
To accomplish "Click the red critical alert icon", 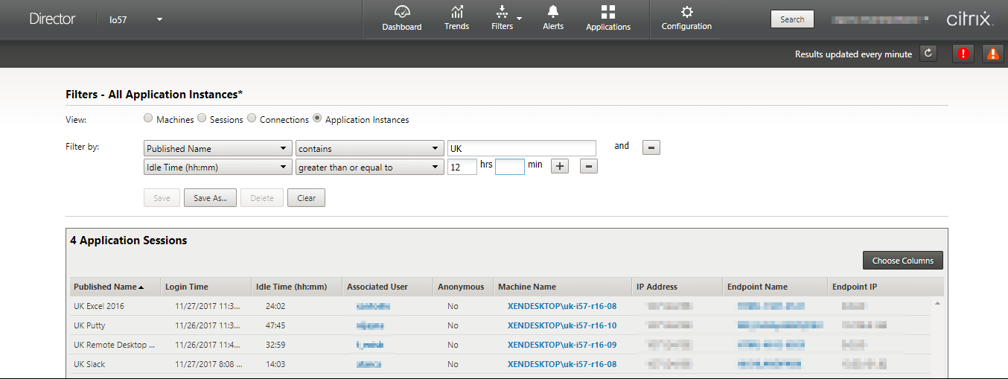I will 963,54.
